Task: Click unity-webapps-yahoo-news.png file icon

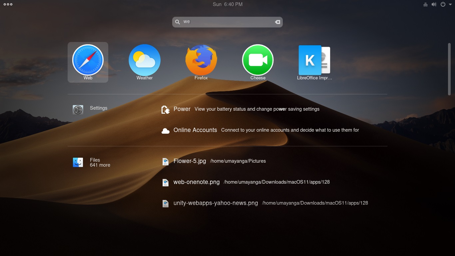Action: coord(166,203)
